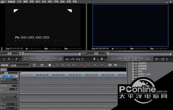
Task: Mute the 1 A audio track
Action: [17, 104]
